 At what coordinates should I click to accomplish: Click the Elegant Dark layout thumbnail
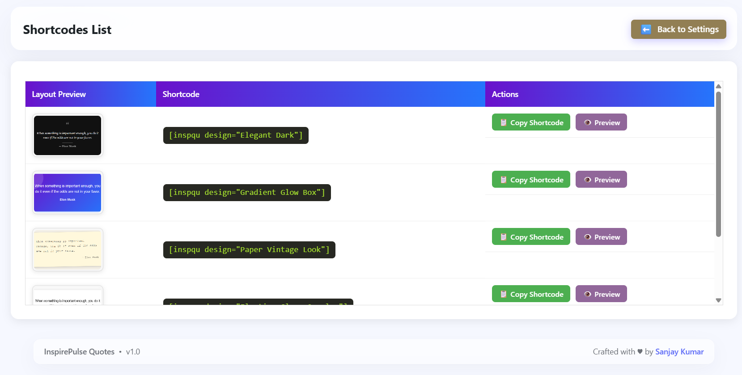point(68,135)
